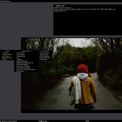This screenshot has width=122, height=122.
Task: Click the terminal window title pib@europa
Action: (x=61, y=6)
